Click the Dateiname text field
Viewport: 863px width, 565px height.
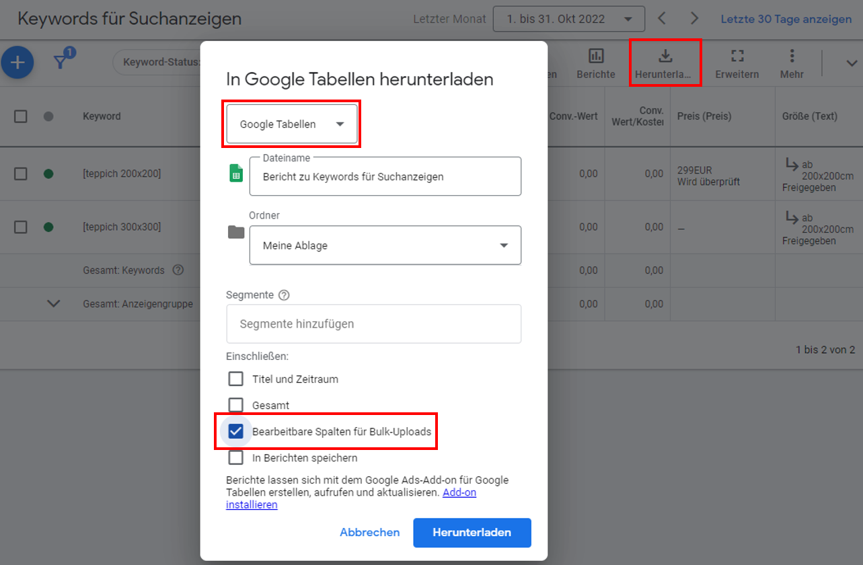(385, 177)
